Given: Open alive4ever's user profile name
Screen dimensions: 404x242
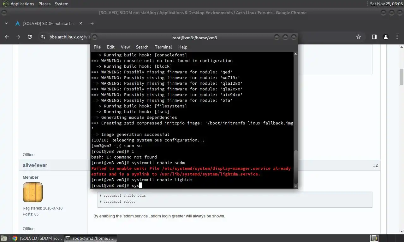Looking at the screenshot, I should click(35, 165).
